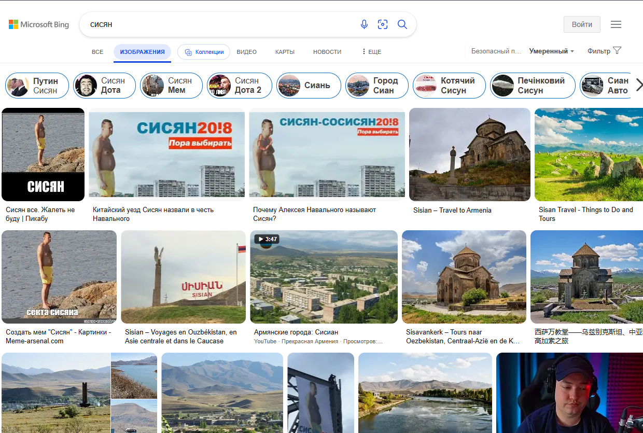The image size is (643, 433).
Task: Click 'Сисян все. Жалеть не буду' Пикабу link
Action: click(x=40, y=214)
